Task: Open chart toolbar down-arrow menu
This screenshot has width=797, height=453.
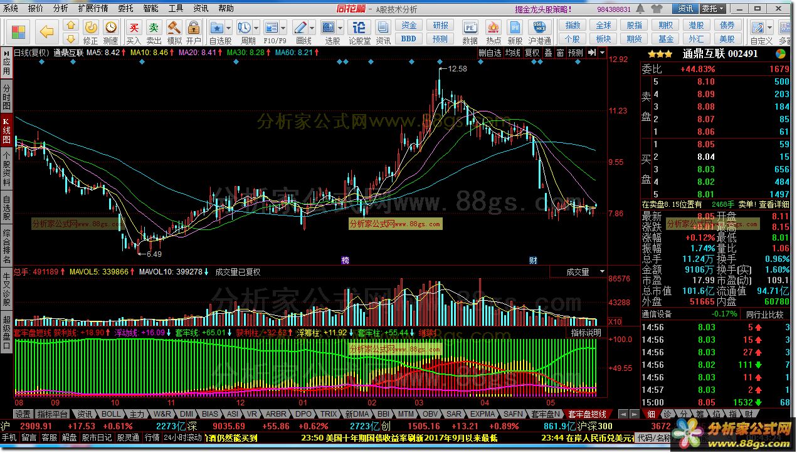Action: (x=602, y=53)
